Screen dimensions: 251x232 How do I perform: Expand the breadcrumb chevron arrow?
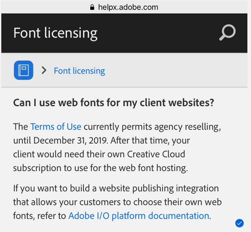44,70
